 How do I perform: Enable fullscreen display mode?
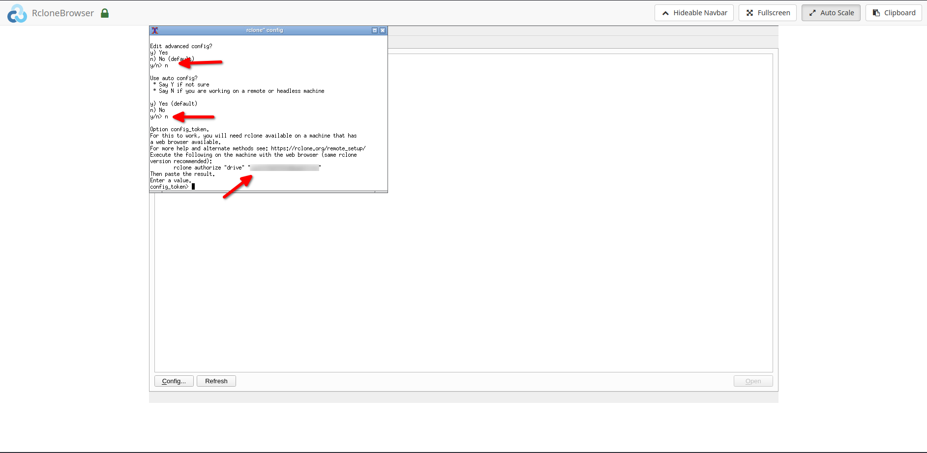(768, 12)
